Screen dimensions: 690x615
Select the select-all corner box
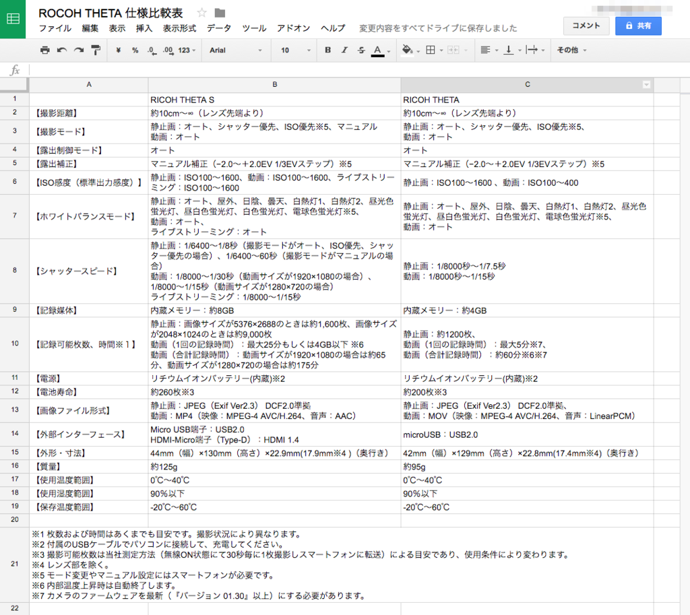point(15,84)
